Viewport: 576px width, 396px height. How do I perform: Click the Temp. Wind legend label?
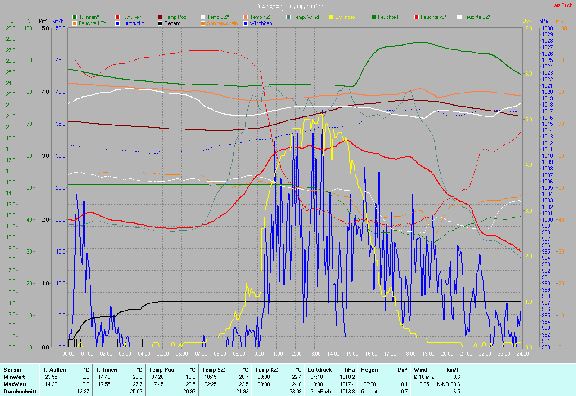(x=306, y=17)
